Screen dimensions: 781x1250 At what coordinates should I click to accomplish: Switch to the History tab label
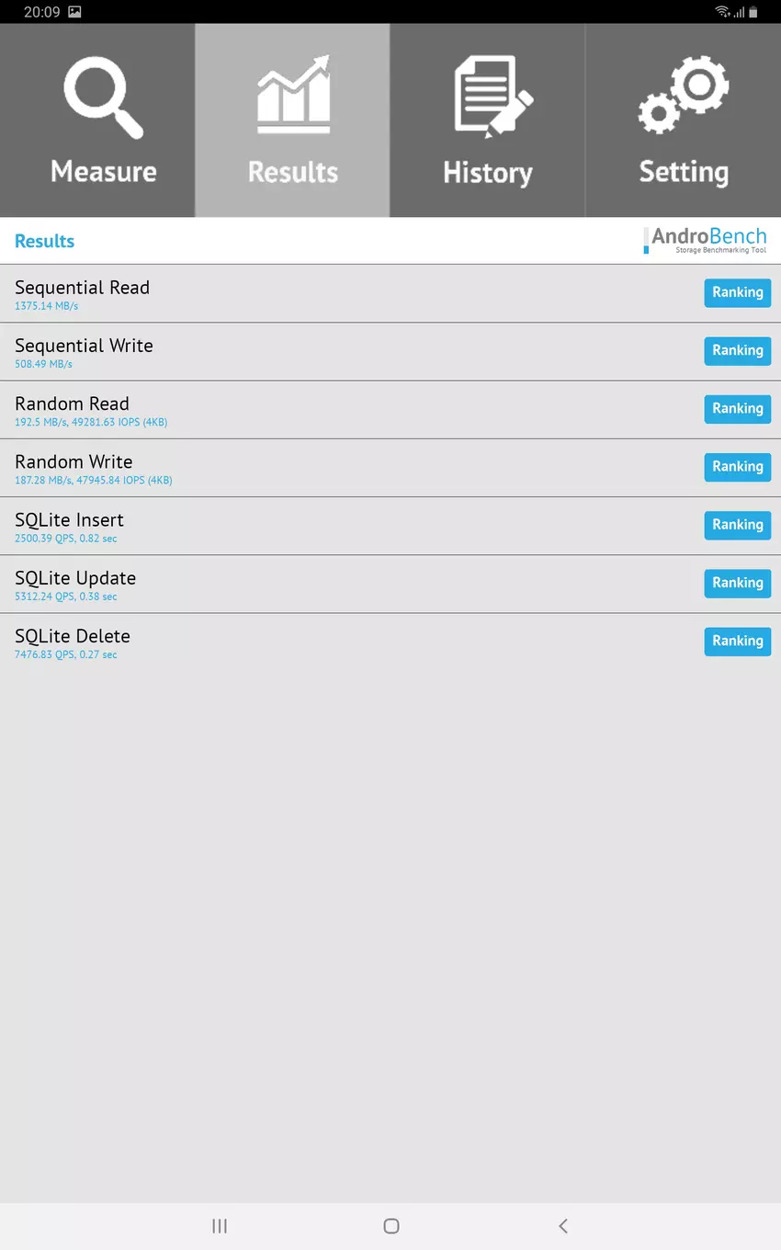pyautogui.click(x=488, y=173)
